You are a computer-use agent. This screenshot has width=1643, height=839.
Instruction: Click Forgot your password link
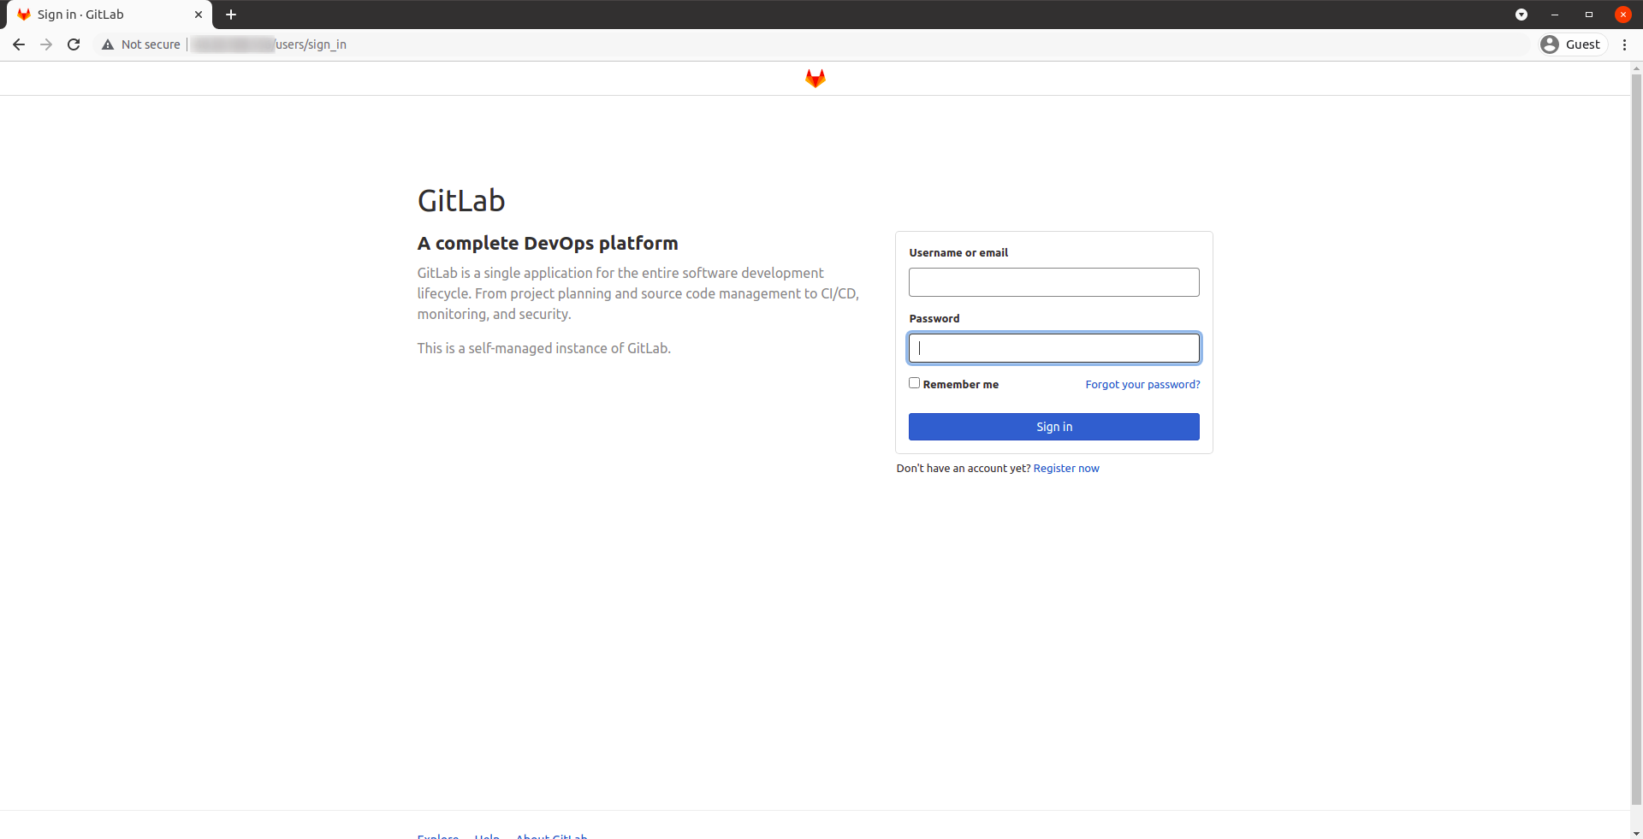pos(1142,384)
